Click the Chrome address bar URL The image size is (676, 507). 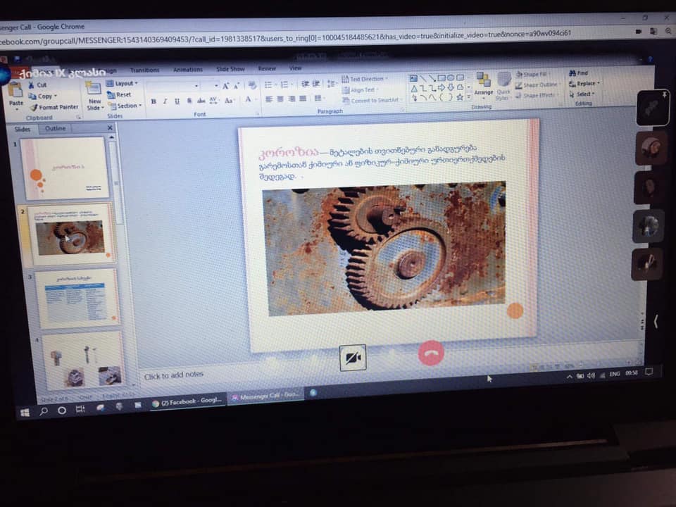pyautogui.click(x=286, y=37)
